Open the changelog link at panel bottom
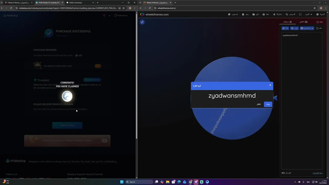This screenshot has height=185, width=329. pyautogui.click(x=317, y=173)
